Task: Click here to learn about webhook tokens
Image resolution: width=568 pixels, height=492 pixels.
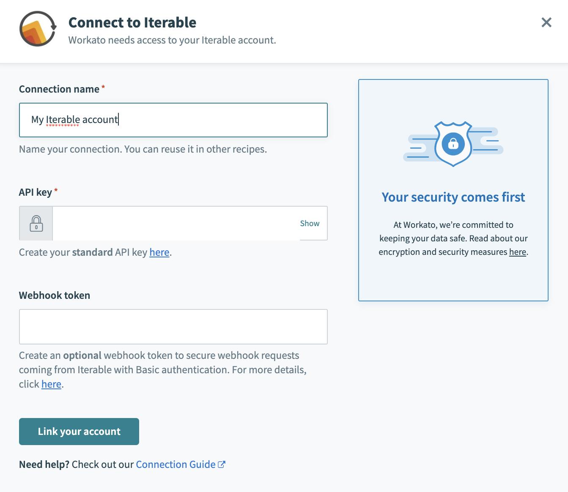Action: click(x=51, y=384)
